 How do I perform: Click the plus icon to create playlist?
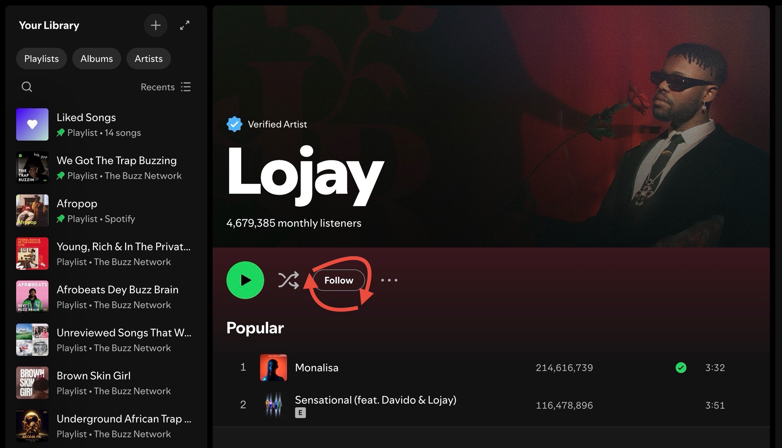[155, 25]
